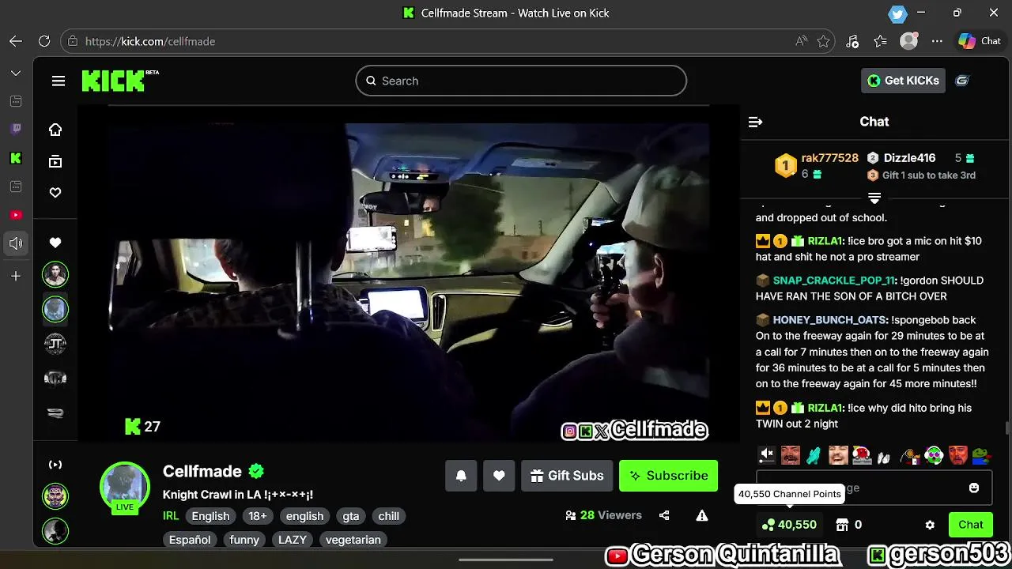Click the live broadcast icon in sidebar
The height and width of the screenshot is (569, 1012).
(55, 465)
